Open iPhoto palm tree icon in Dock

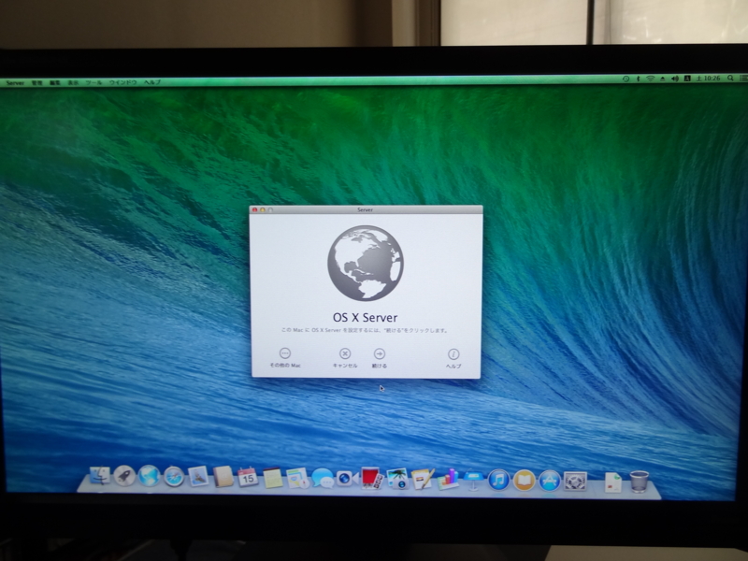coord(397,479)
